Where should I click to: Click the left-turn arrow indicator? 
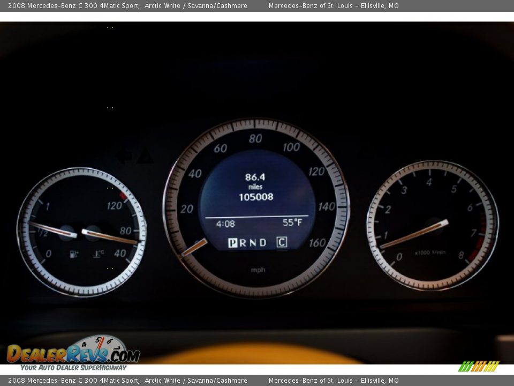[x=124, y=155]
